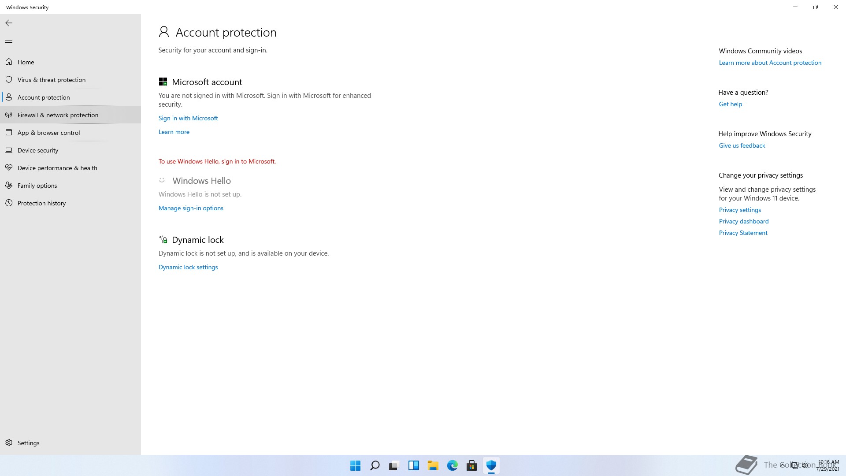This screenshot has height=476, width=846.
Task: Click Give us feedback link
Action: click(x=742, y=145)
